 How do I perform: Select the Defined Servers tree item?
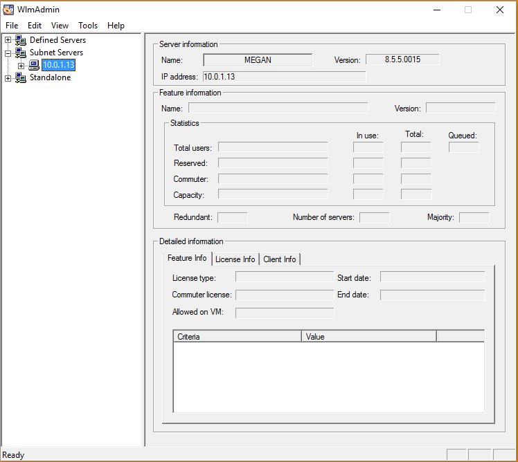(x=57, y=40)
